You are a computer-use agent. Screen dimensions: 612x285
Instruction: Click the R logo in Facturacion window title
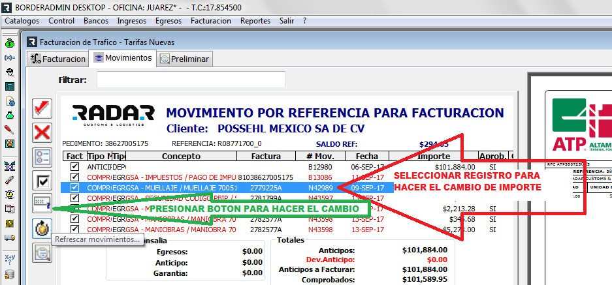[32, 42]
